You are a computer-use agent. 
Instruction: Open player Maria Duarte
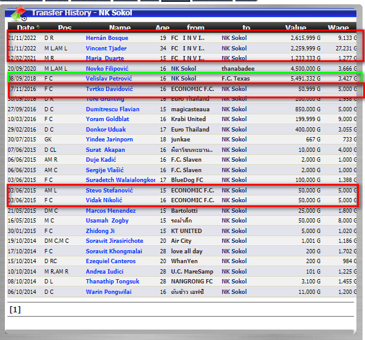105,58
